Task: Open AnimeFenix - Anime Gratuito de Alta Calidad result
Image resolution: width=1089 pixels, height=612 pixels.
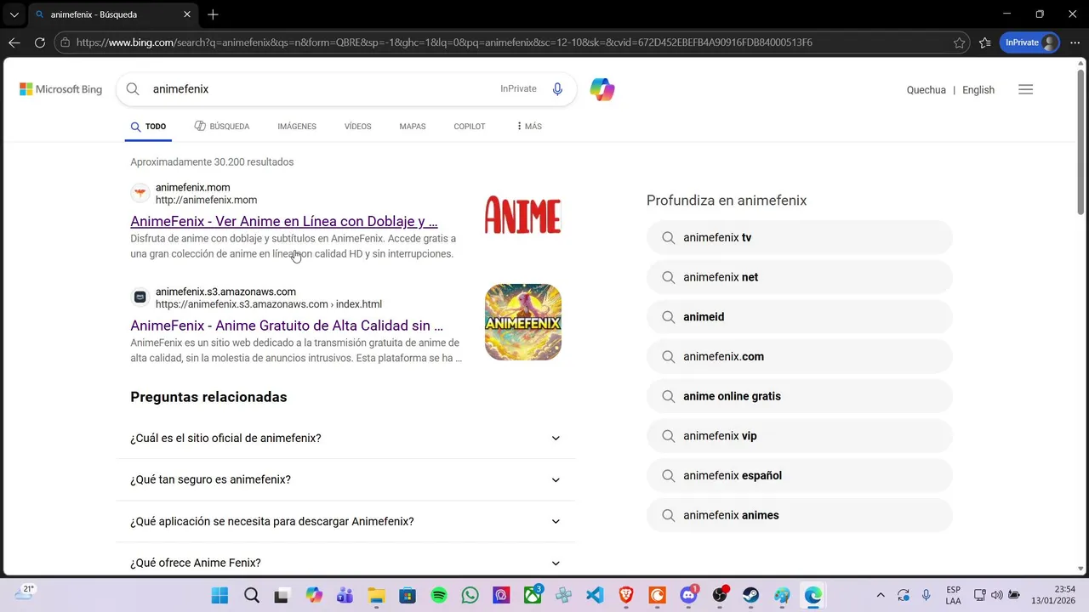Action: pos(287,326)
